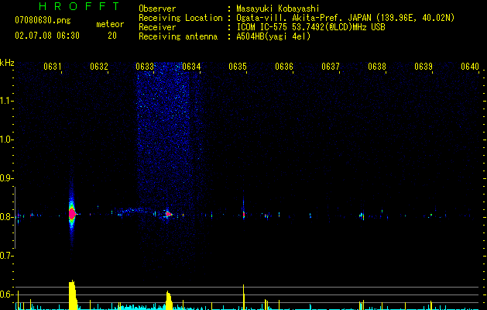Click the grey frequency range bracket at left
This screenshot has height=310, width=487.
tap(15, 218)
